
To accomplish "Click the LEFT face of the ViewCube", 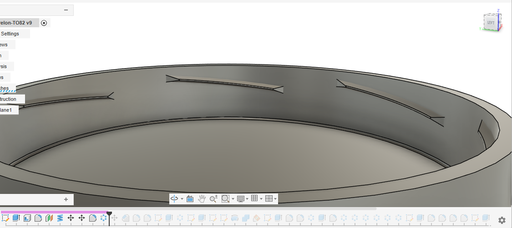I will (491, 22).
